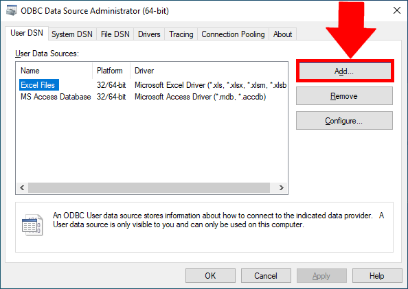The height and width of the screenshot is (289, 408).
Task: Click the ODBC Administrator title bar icon
Action: tap(12, 11)
